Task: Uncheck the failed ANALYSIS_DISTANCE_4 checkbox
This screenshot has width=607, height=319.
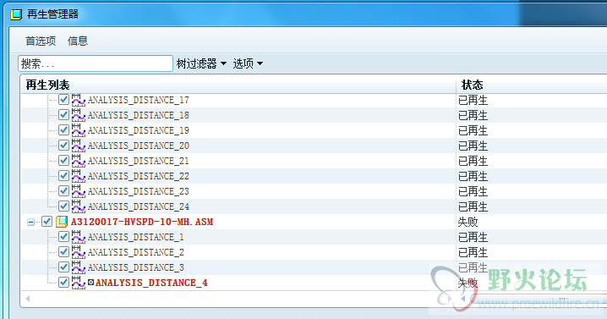Action: pos(63,283)
